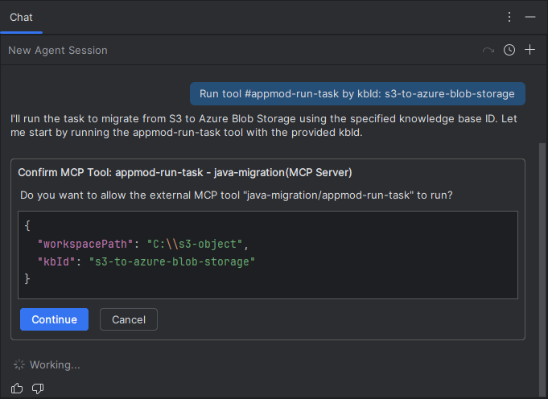
Task: Click the Confirm MCP Tool header
Action: [185, 172]
